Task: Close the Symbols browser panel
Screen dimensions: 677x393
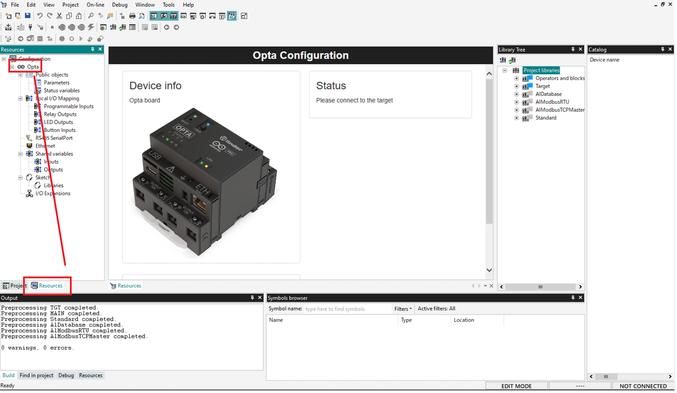Action: point(581,298)
